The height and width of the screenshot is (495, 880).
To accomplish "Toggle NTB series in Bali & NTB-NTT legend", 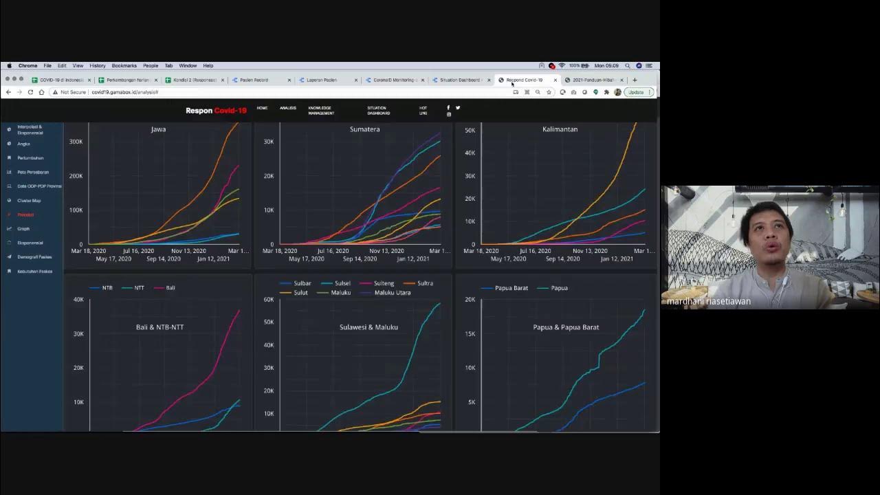I will (101, 287).
